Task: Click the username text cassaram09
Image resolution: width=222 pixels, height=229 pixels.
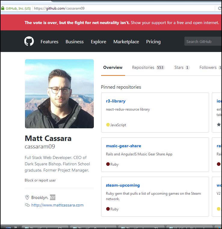Action: click(x=40, y=146)
